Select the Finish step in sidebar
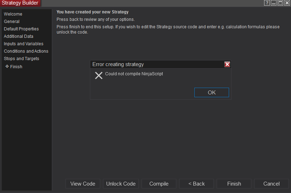This screenshot has height=193, width=291. pos(16,67)
